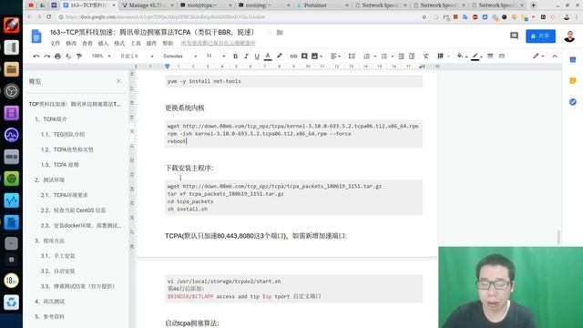Open the Tasks side panel icon
This screenshot has height=328, width=583.
573,102
